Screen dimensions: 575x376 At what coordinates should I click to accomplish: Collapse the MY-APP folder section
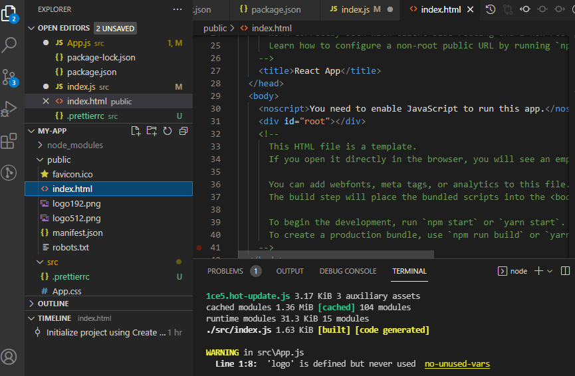coord(31,131)
